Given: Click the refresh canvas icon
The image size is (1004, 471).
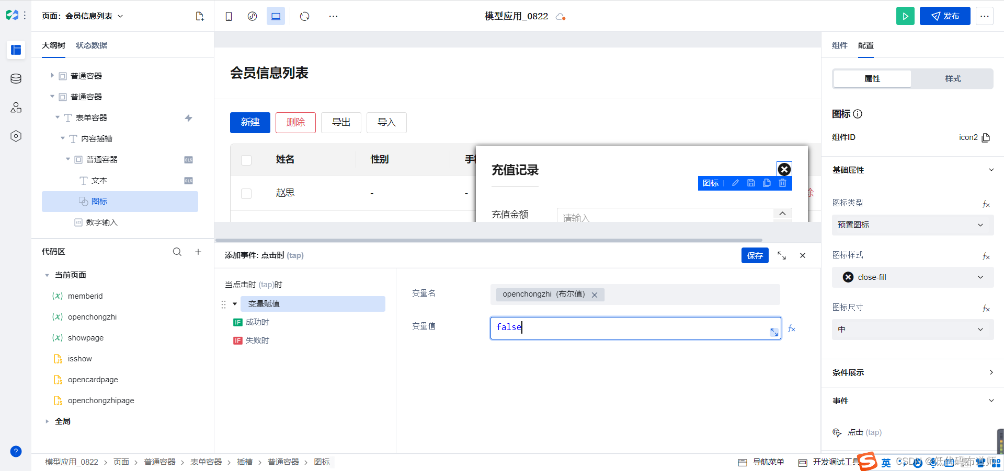Looking at the screenshot, I should point(304,16).
